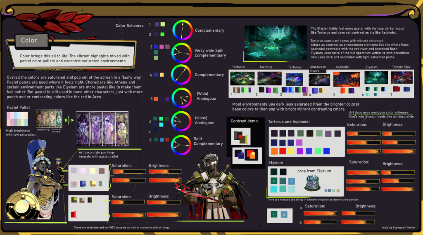
Task: Click the underlined 'The Elysian fields feel more pastel' text
Action: pos(337,28)
